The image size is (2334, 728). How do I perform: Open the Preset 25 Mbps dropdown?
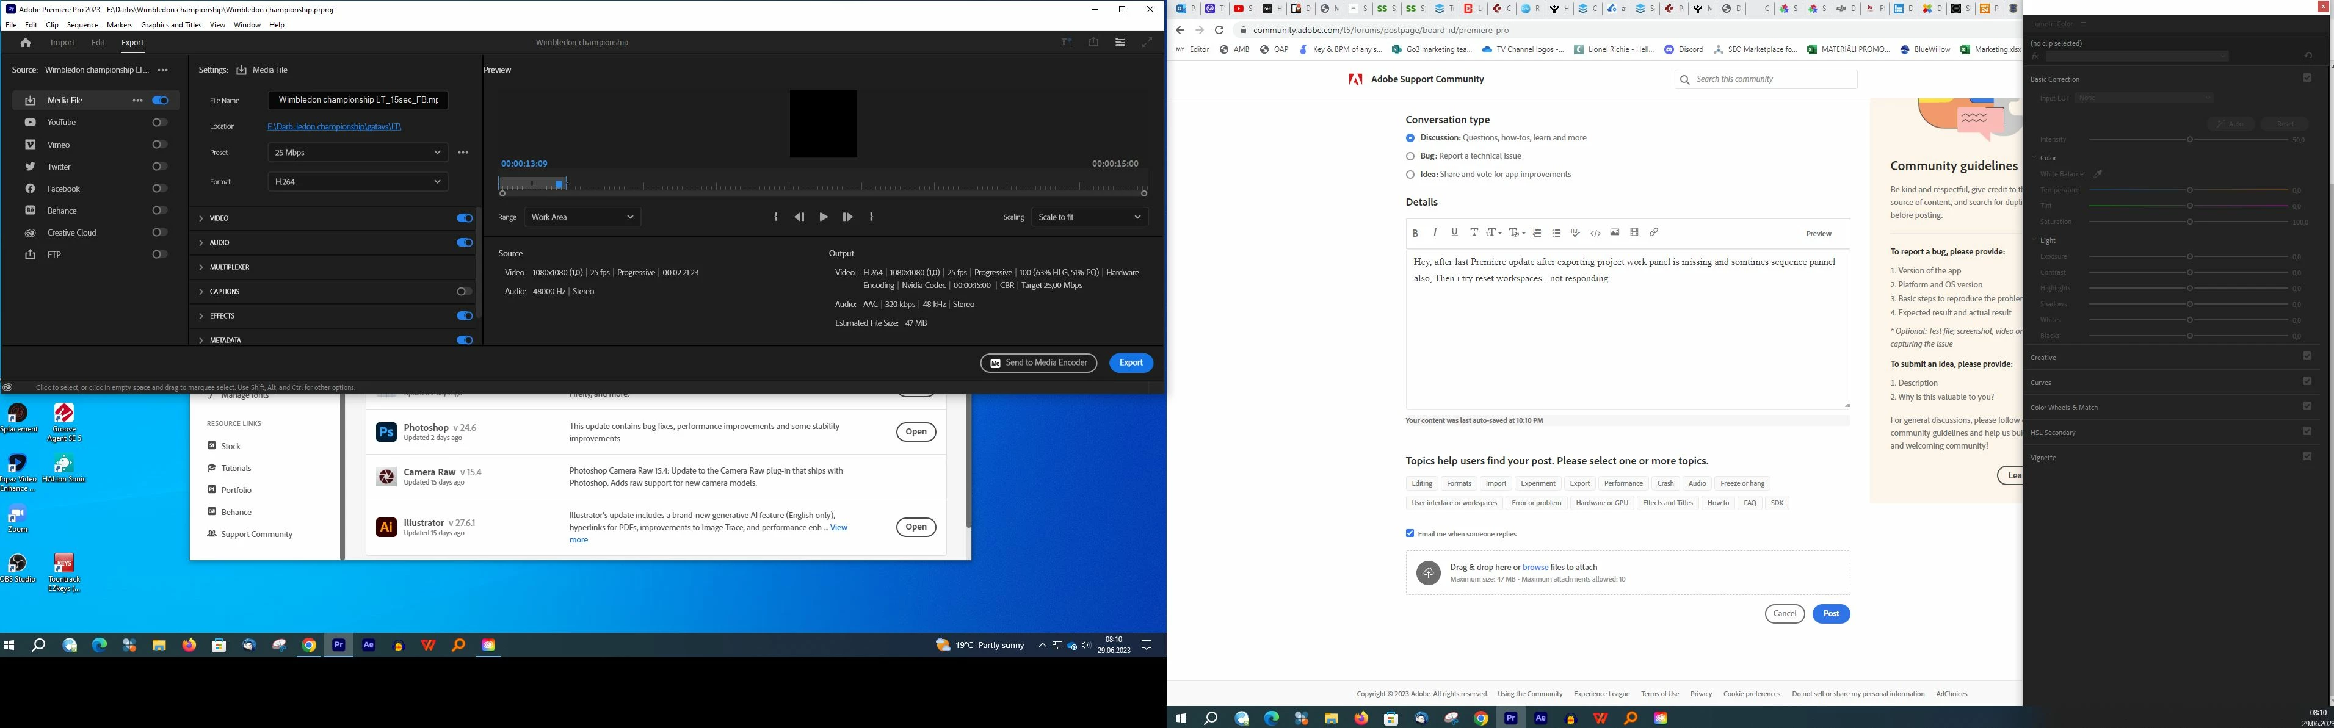[x=357, y=152]
